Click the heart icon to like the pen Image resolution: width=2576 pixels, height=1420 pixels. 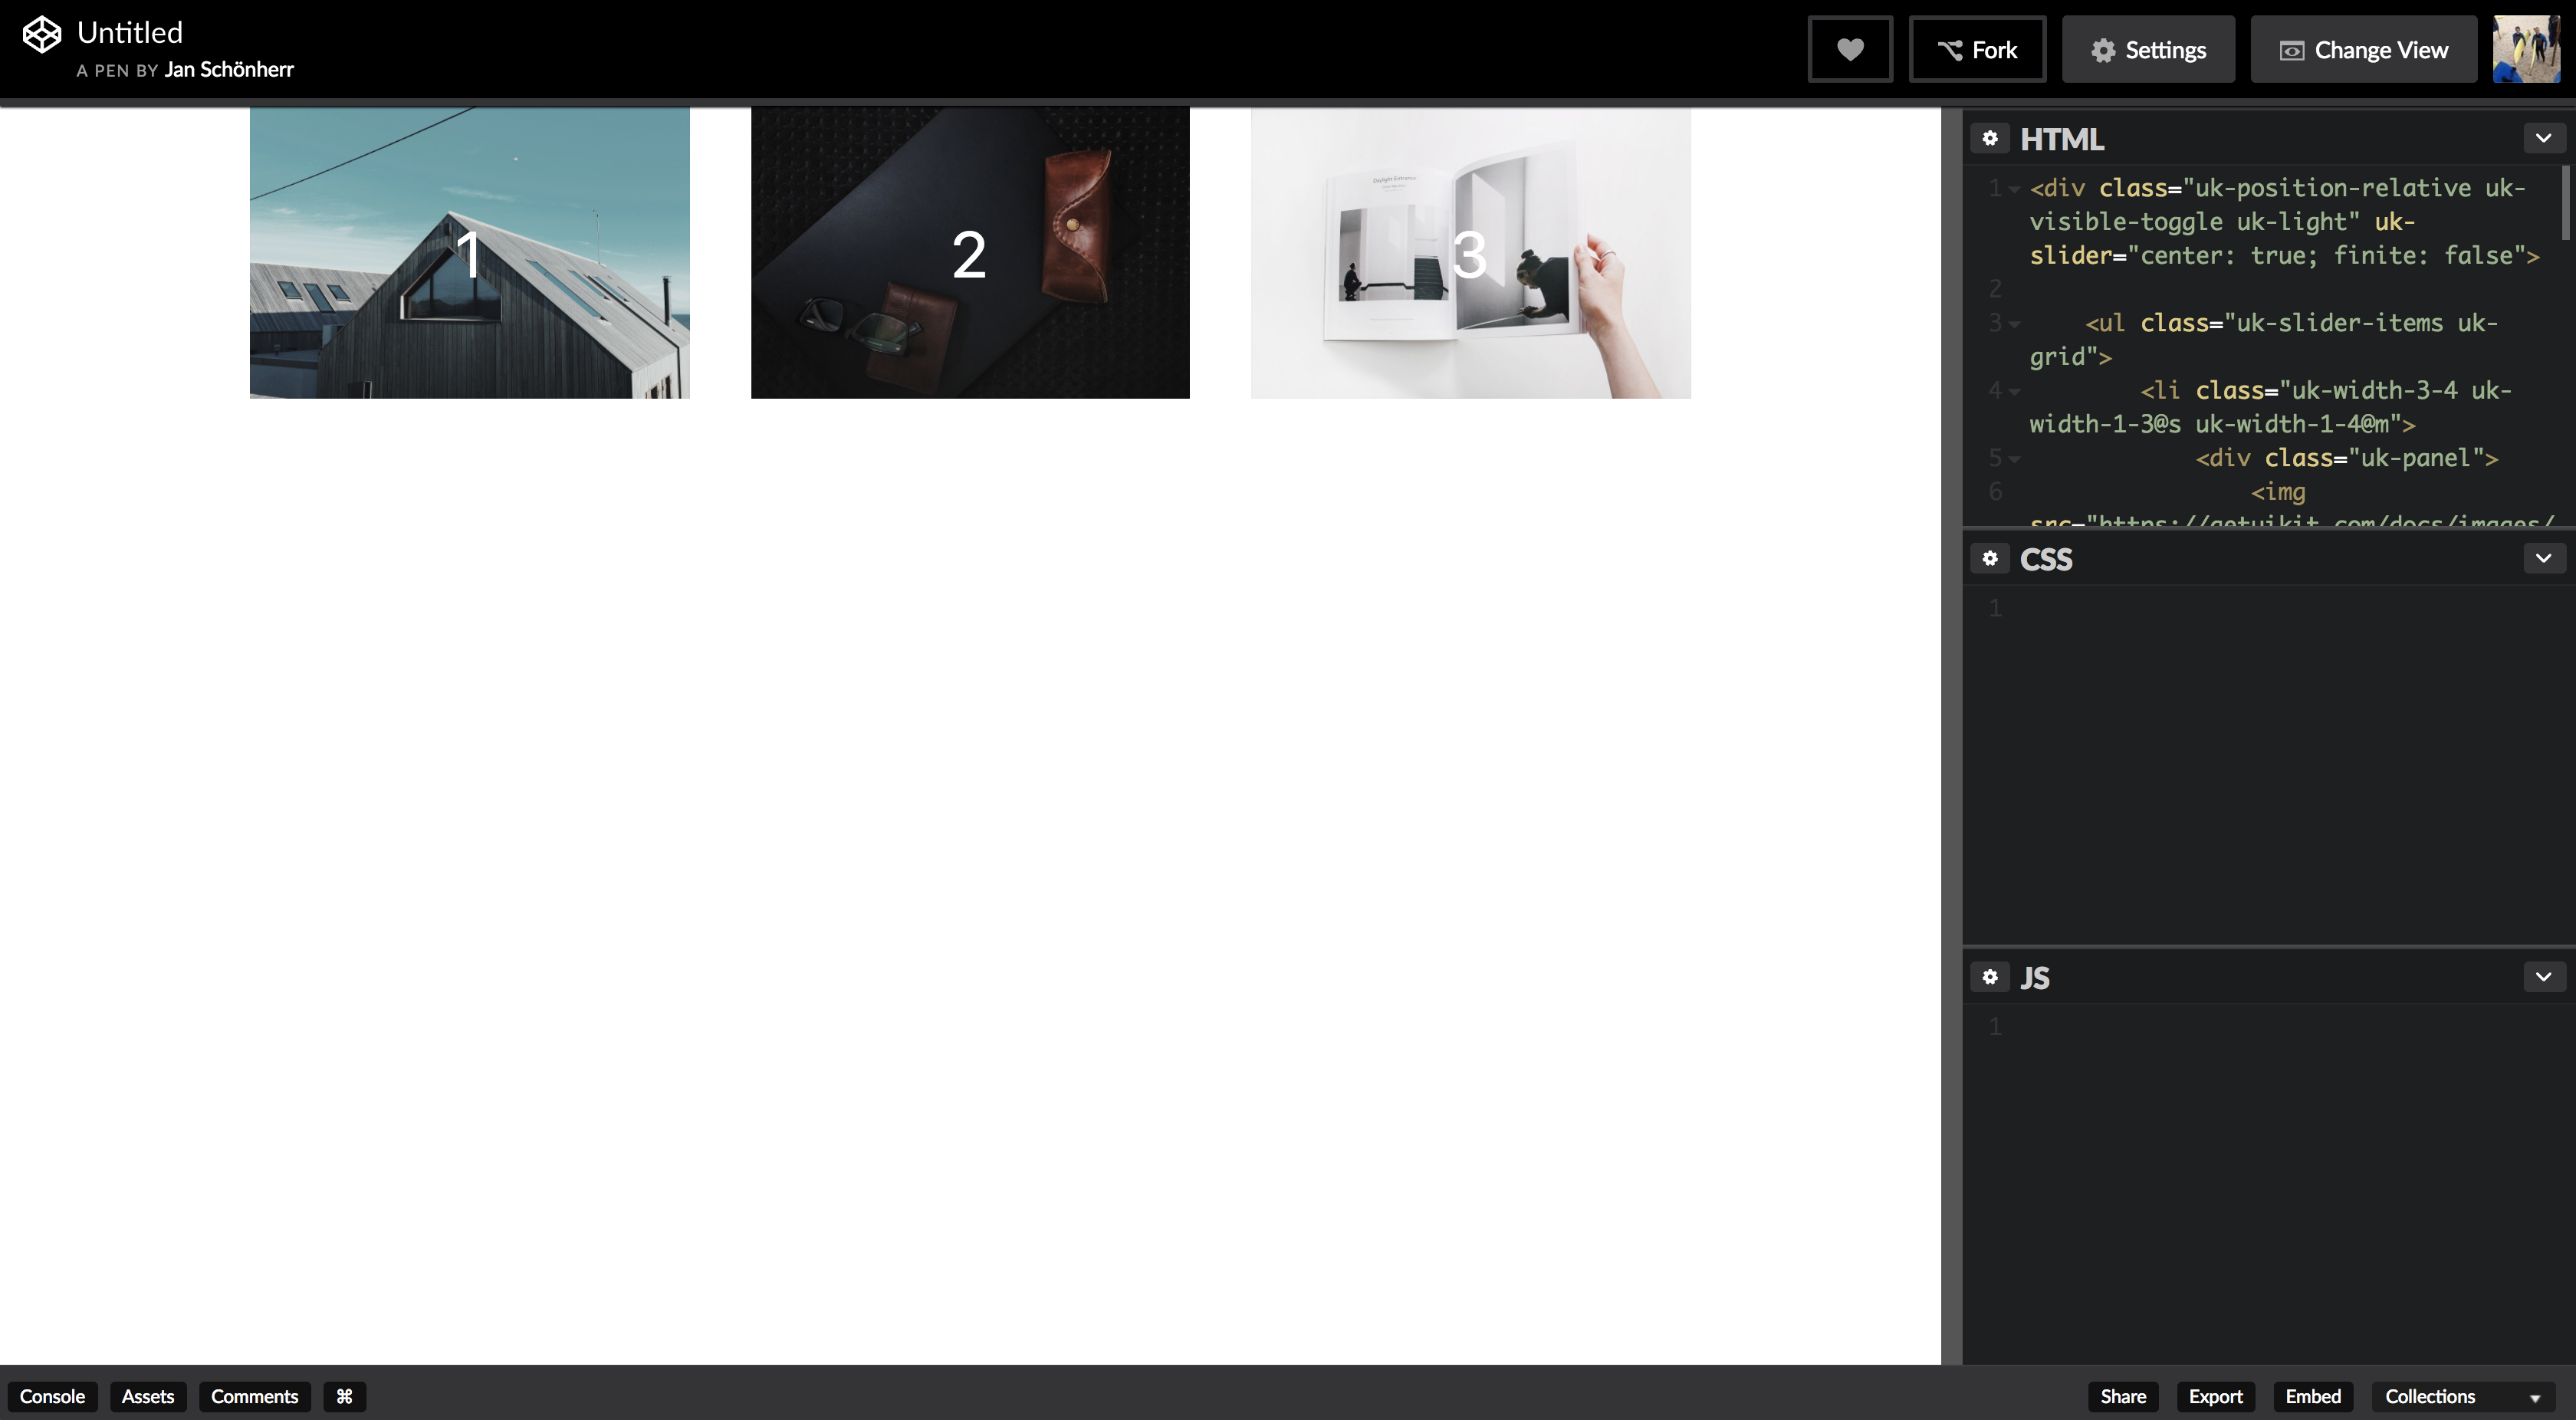click(x=1849, y=48)
